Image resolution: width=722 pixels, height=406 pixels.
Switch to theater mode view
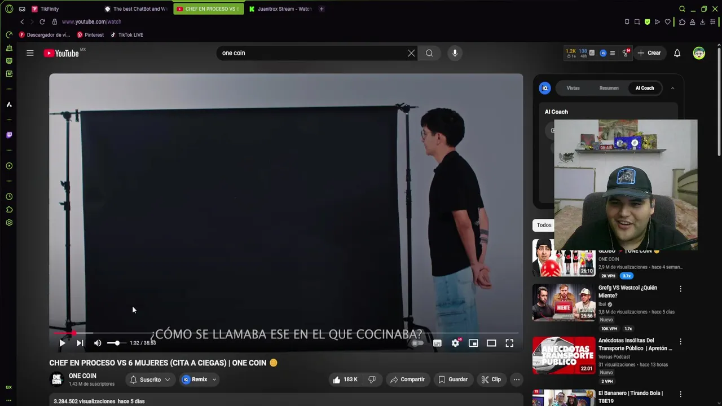click(x=491, y=343)
